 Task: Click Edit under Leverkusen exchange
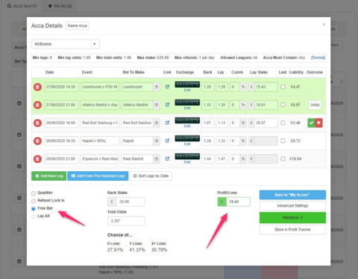pyautogui.click(x=187, y=90)
